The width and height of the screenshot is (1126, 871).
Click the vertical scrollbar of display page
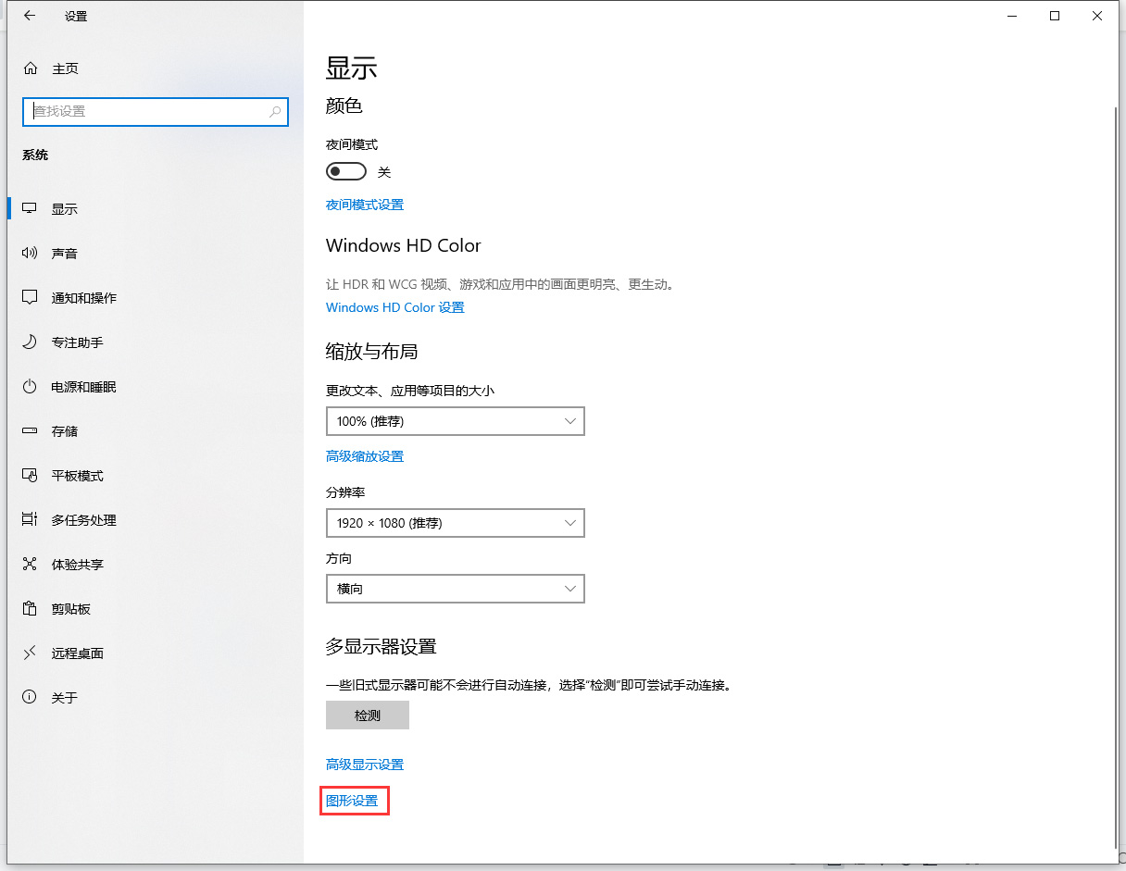click(x=1116, y=476)
